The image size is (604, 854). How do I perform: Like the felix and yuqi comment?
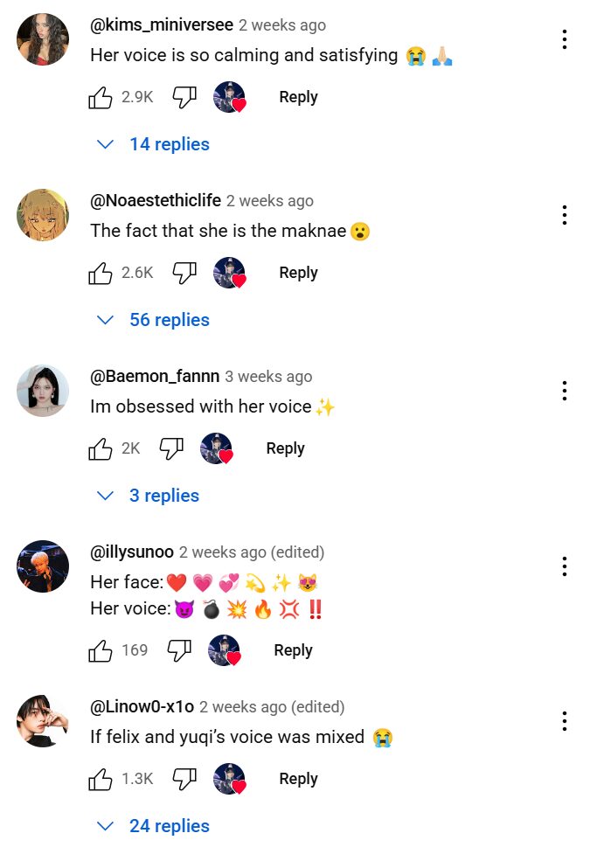coord(101,779)
